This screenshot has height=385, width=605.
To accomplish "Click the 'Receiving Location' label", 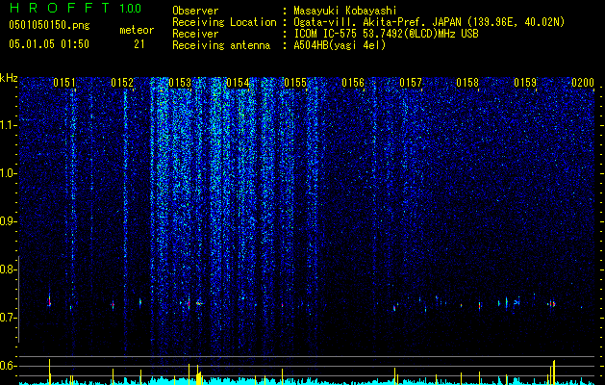I will (x=224, y=22).
